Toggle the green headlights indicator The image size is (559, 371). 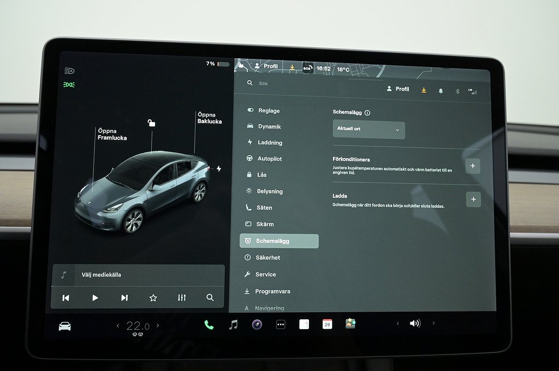[x=69, y=84]
